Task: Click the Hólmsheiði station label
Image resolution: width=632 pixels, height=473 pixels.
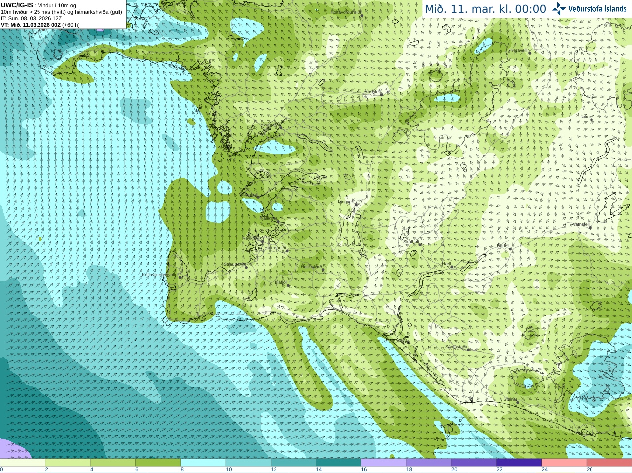Action: tap(275, 248)
